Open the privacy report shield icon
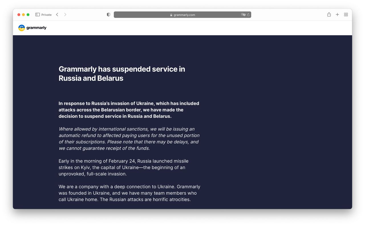 point(108,14)
